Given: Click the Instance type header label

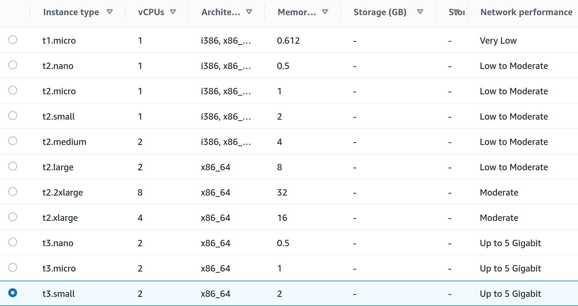Looking at the screenshot, I should 71,12.
